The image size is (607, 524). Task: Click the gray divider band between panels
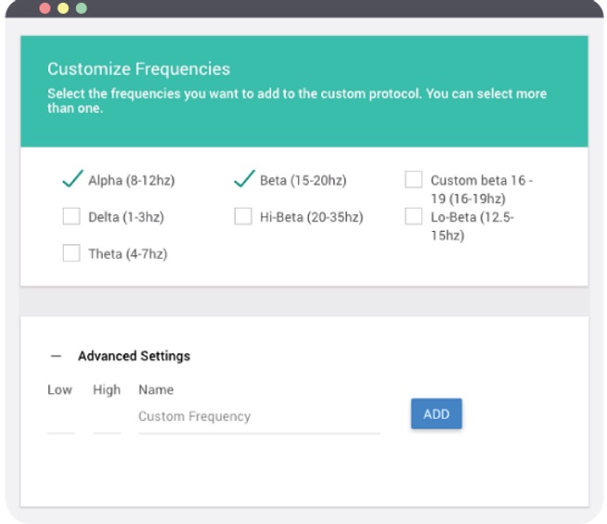click(x=303, y=301)
